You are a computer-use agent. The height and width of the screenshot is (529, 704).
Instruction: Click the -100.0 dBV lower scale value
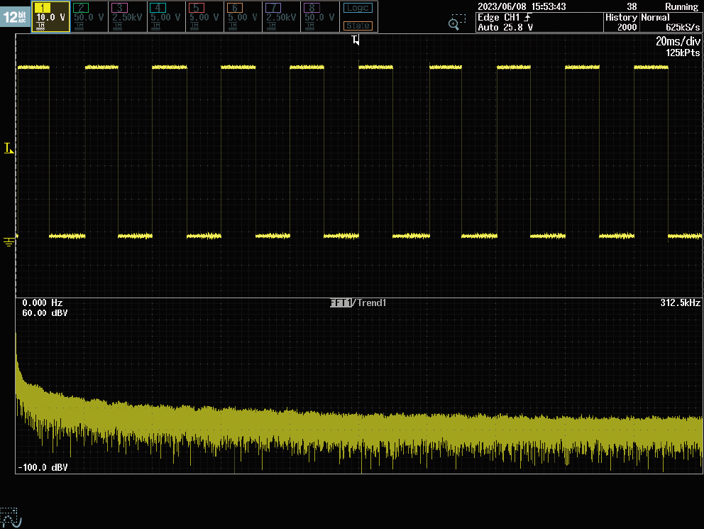pos(43,467)
